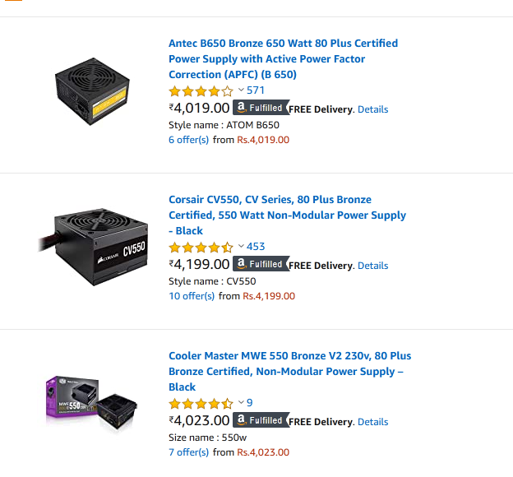Click the Fulfilled badge on Corsair CV550
Image resolution: width=513 pixels, height=477 pixels.
pyautogui.click(x=259, y=264)
